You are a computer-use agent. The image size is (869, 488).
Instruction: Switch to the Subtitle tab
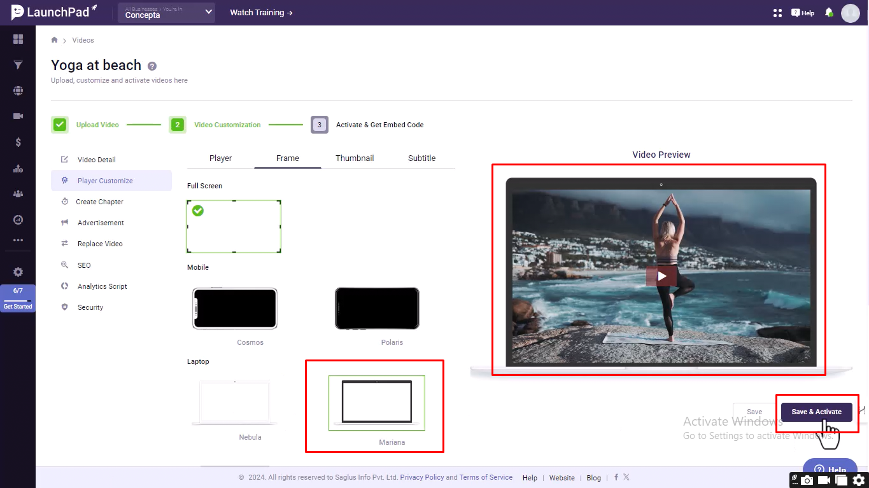point(421,158)
